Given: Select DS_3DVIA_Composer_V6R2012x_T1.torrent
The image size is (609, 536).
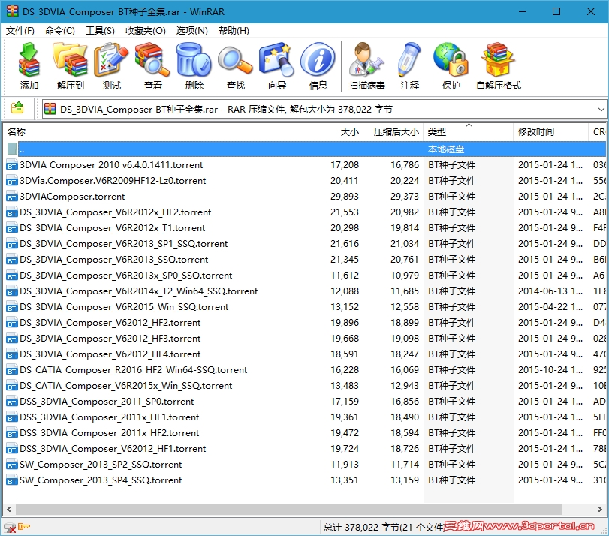Looking at the screenshot, I should coord(305,228).
